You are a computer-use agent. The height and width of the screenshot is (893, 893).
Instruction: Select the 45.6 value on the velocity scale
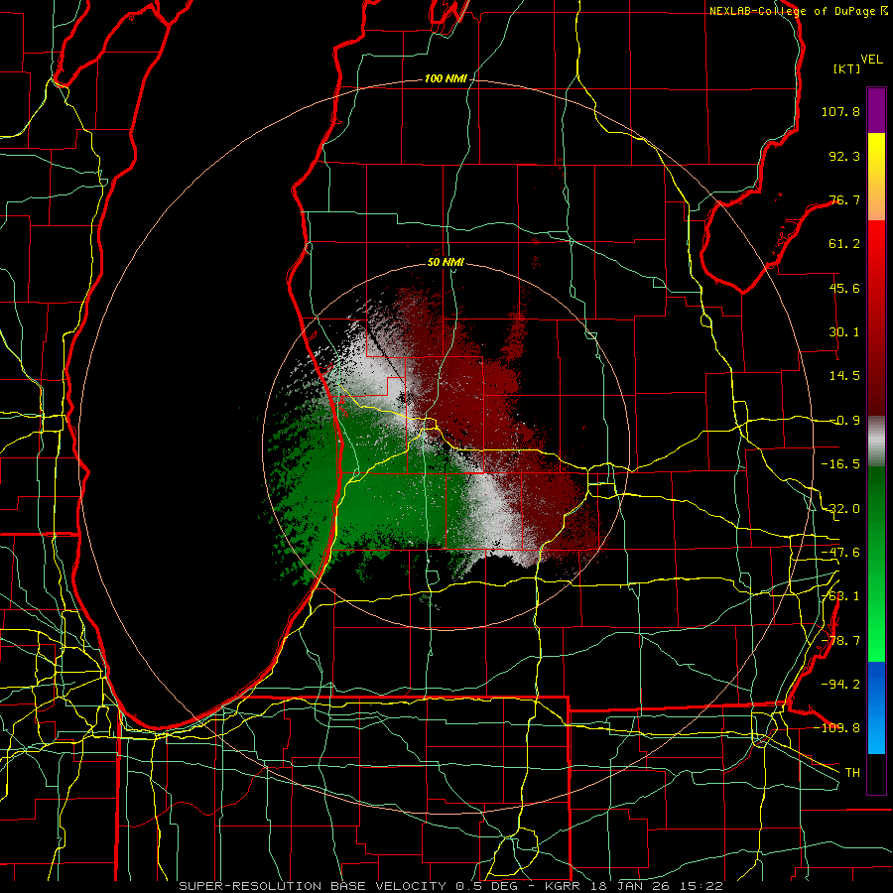844,288
